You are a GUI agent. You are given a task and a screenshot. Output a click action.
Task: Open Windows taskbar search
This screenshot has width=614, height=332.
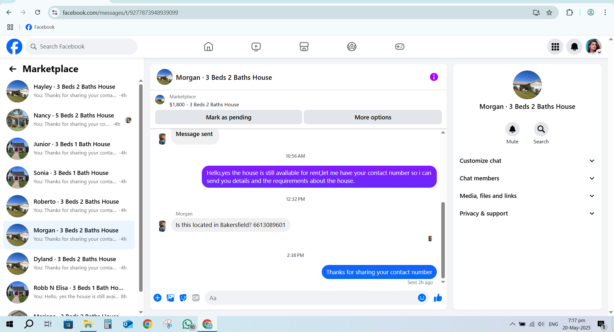coord(29,324)
